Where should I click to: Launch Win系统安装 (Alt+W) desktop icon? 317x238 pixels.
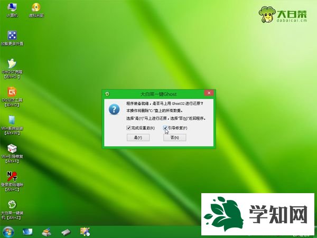(x=12, y=125)
